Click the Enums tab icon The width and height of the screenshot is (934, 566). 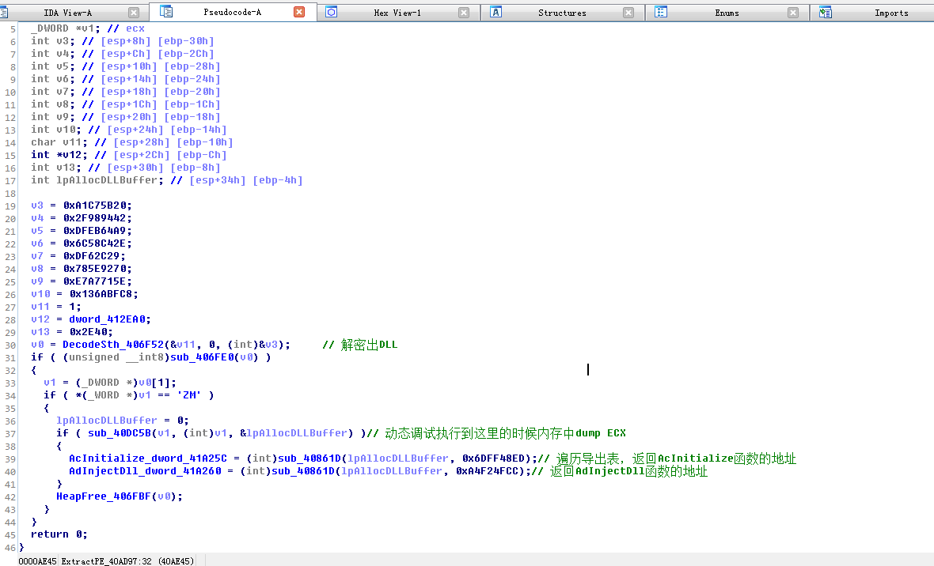(x=661, y=12)
